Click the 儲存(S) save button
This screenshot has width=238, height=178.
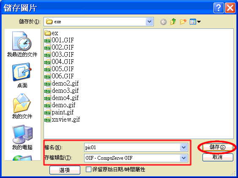coord(218,147)
